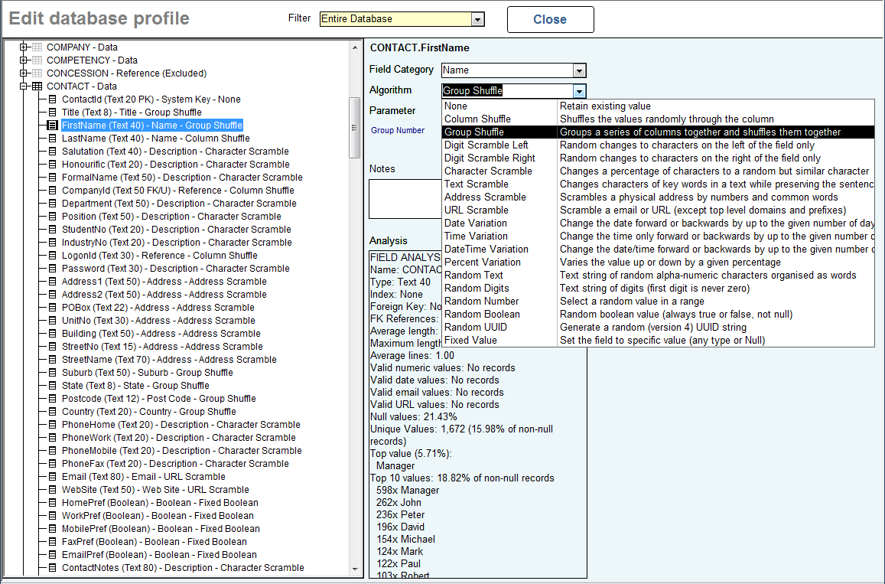
Task: Click the Email field icon
Action: click(x=53, y=477)
